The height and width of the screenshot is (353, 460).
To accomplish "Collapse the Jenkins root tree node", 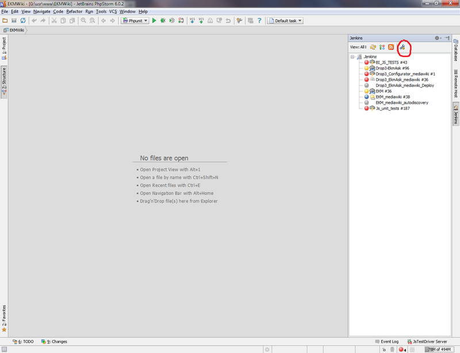I will tap(352, 57).
